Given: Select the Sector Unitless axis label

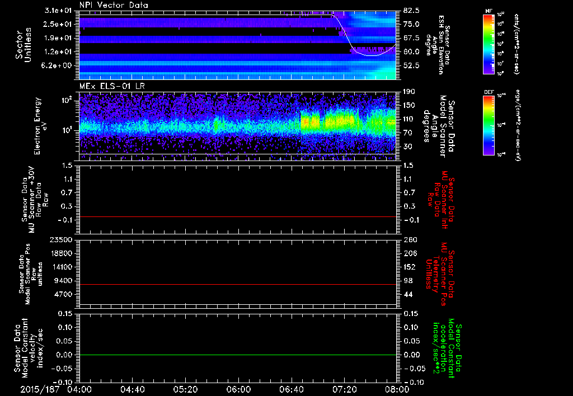Looking at the screenshot, I should (x=22, y=45).
